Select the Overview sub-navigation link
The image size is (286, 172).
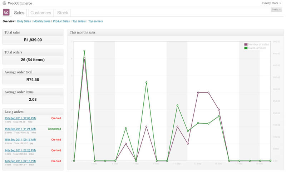point(9,21)
